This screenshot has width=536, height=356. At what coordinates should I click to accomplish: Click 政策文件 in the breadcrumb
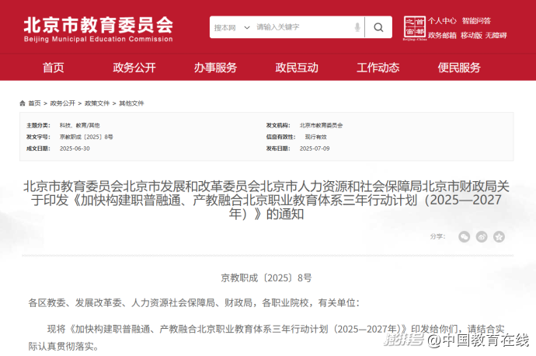point(97,103)
